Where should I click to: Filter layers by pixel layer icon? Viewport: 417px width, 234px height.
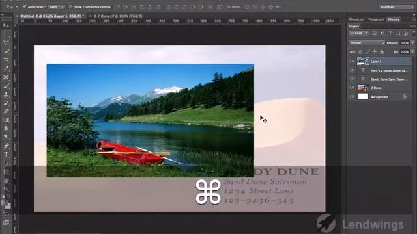[375, 33]
